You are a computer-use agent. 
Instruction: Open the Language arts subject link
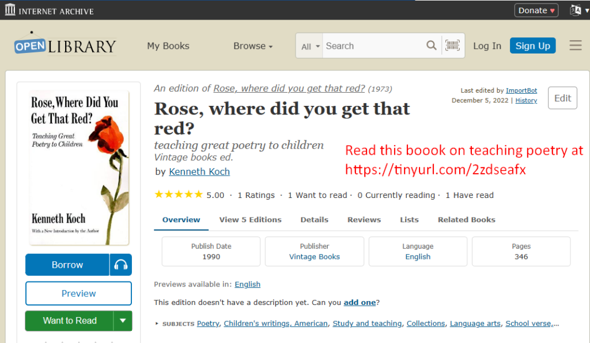click(475, 323)
